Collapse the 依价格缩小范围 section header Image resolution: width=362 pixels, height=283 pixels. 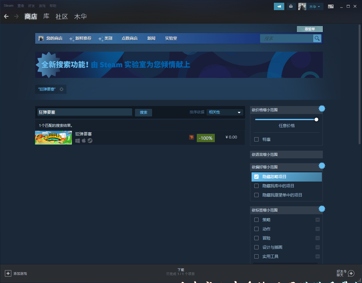click(286, 110)
